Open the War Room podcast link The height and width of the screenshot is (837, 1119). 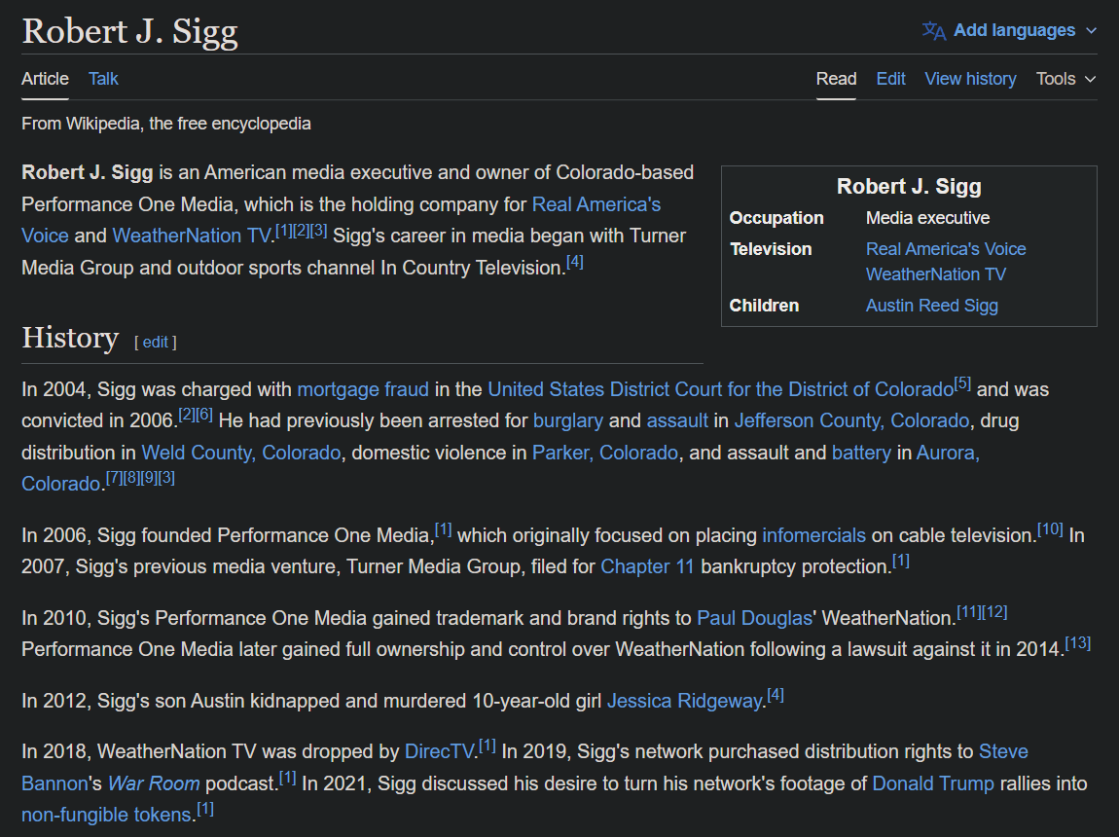[x=154, y=783]
